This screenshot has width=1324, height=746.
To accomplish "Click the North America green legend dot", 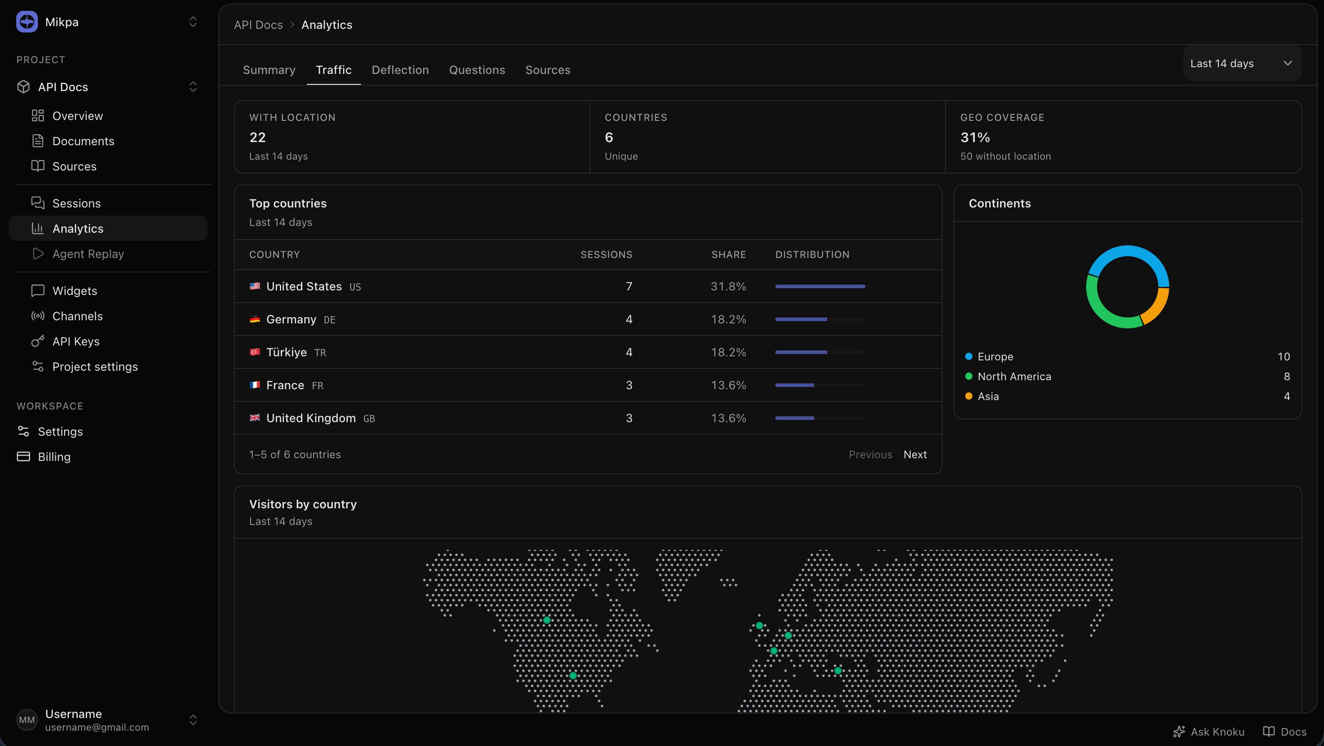I will click(969, 376).
